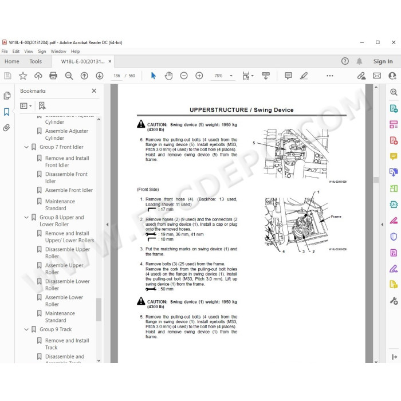The image size is (401, 401).
Task: Show more tools ellipsis menu
Action: (x=329, y=76)
